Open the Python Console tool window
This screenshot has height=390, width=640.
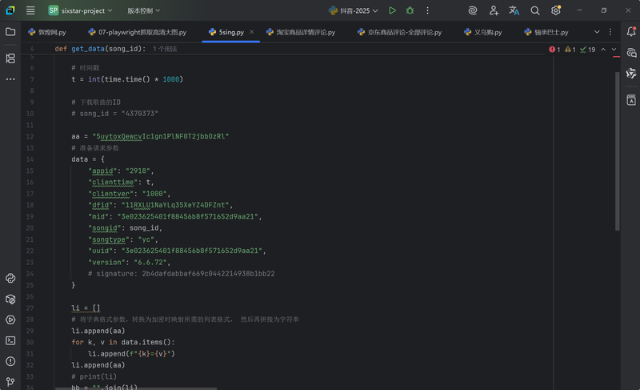click(x=10, y=279)
